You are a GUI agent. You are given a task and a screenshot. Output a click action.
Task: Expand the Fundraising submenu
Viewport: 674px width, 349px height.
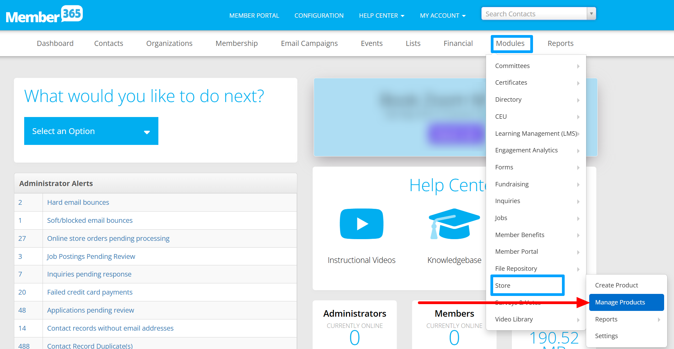[536, 184]
